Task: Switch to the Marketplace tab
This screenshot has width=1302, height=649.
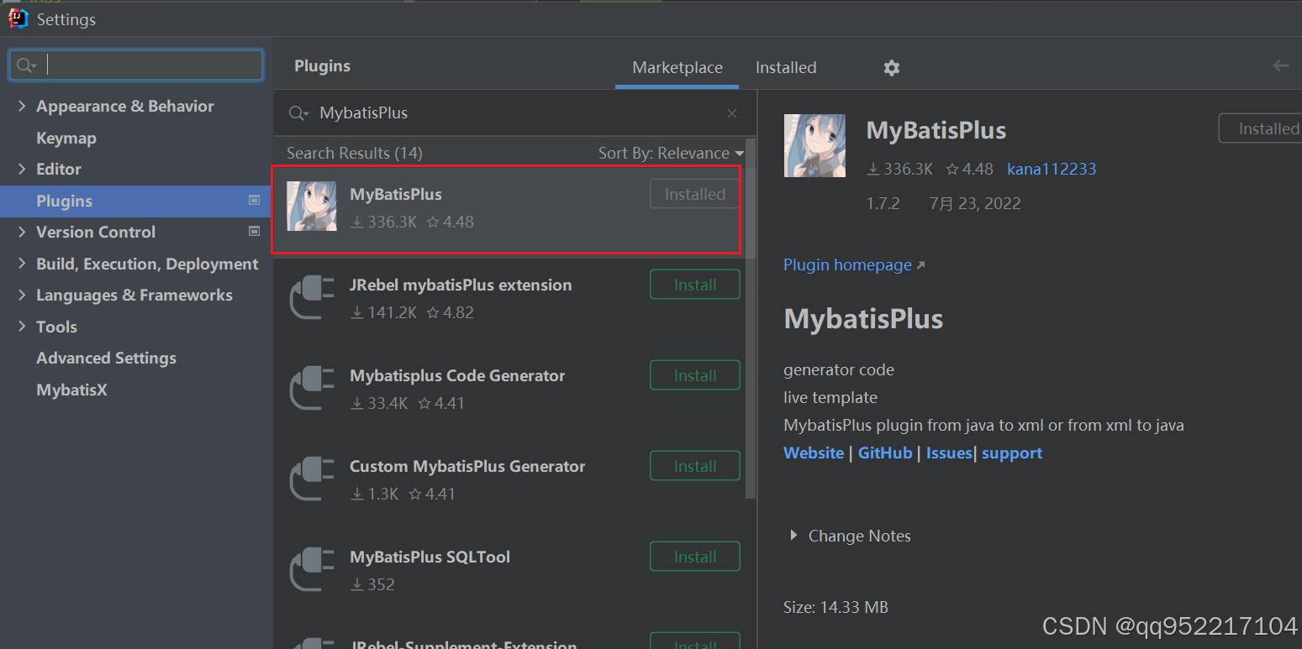Action: click(x=677, y=67)
